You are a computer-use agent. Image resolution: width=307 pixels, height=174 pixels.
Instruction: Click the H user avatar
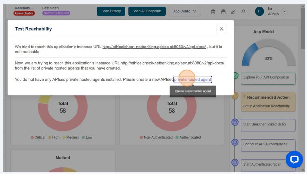tap(259, 11)
